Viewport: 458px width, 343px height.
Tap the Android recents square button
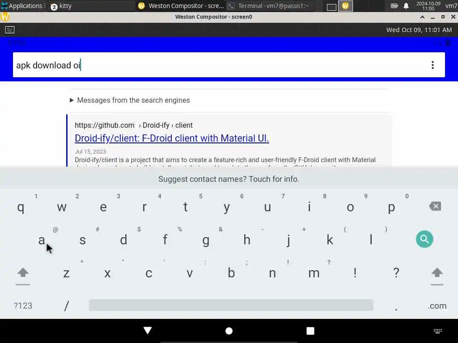pos(310,331)
